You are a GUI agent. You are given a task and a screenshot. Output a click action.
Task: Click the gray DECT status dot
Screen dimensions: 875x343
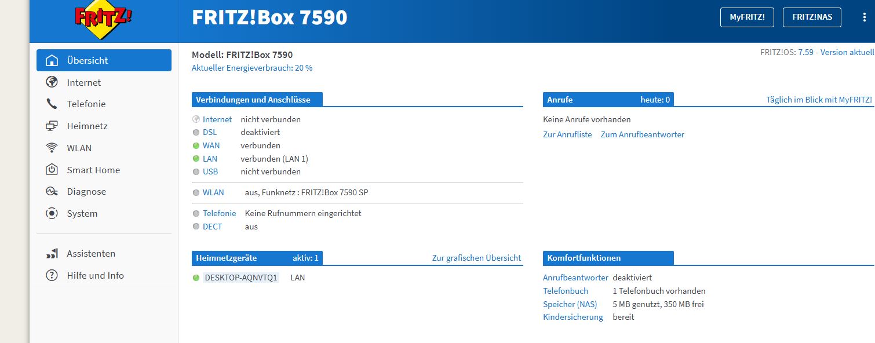pyautogui.click(x=196, y=227)
